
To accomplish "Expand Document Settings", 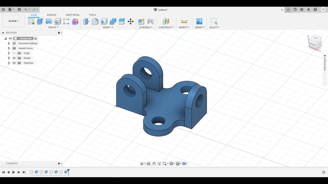I will coord(9,43).
